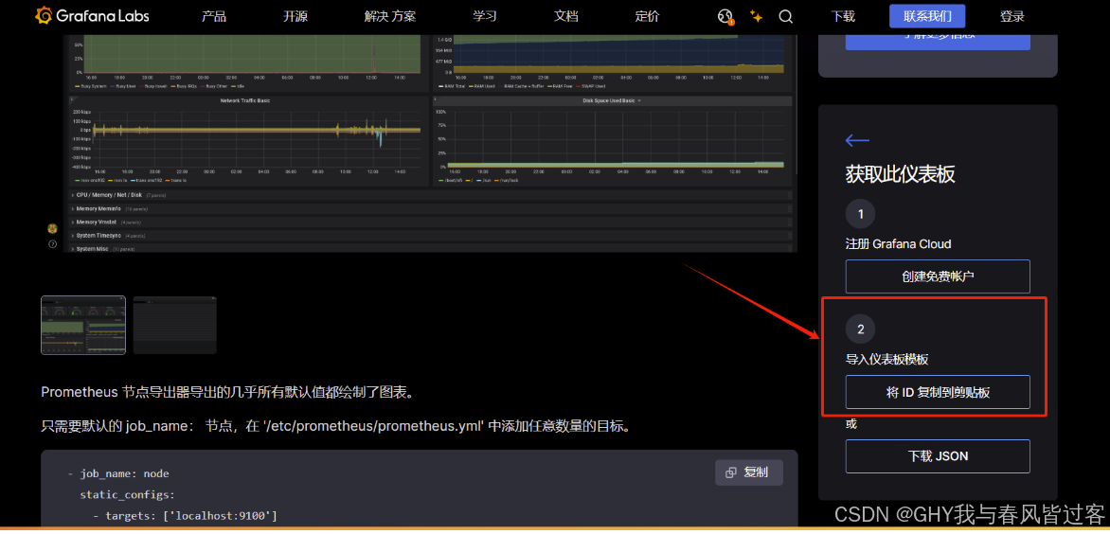Click the sentence starting 只需要默认的 job_name
The height and width of the screenshot is (534, 1110).
click(335, 426)
